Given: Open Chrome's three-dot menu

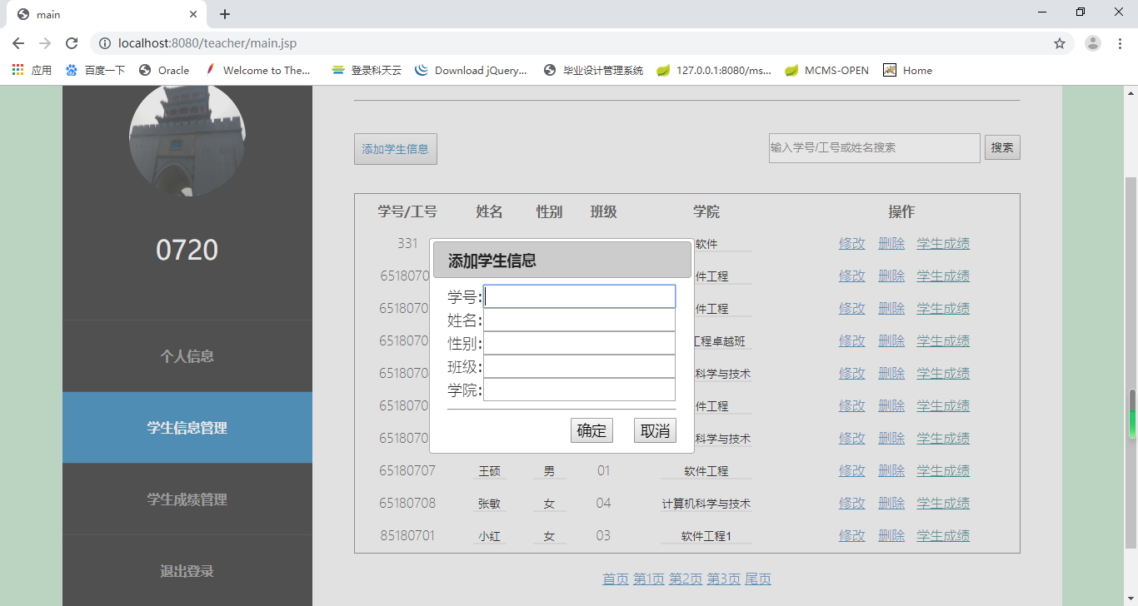Looking at the screenshot, I should 1119,43.
